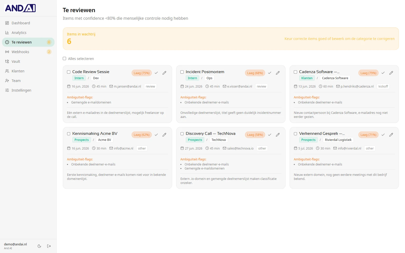
Task: Select the Discovery Call TechNova checkbox
Action: point(182,134)
